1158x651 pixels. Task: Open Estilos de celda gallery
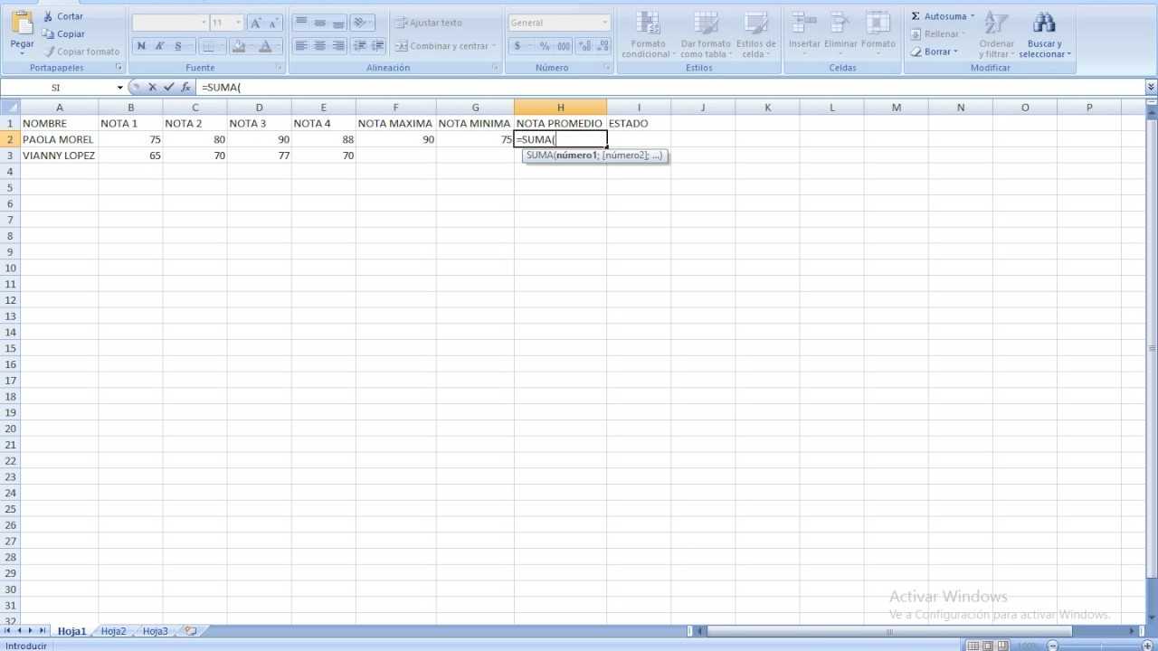(x=755, y=35)
